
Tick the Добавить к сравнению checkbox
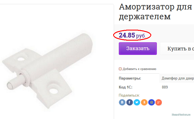coord(120,69)
